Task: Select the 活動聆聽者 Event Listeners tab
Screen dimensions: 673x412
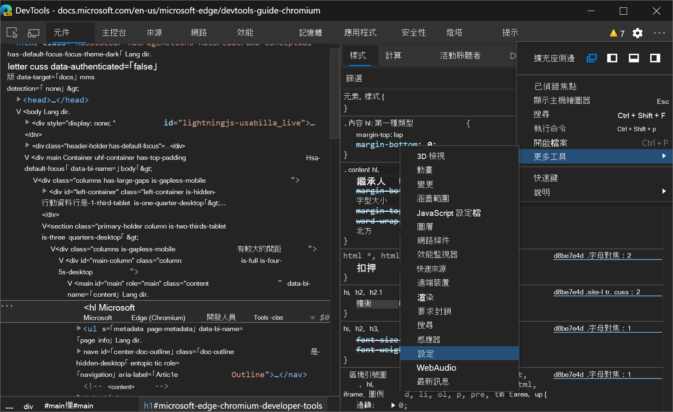Action: [460, 56]
